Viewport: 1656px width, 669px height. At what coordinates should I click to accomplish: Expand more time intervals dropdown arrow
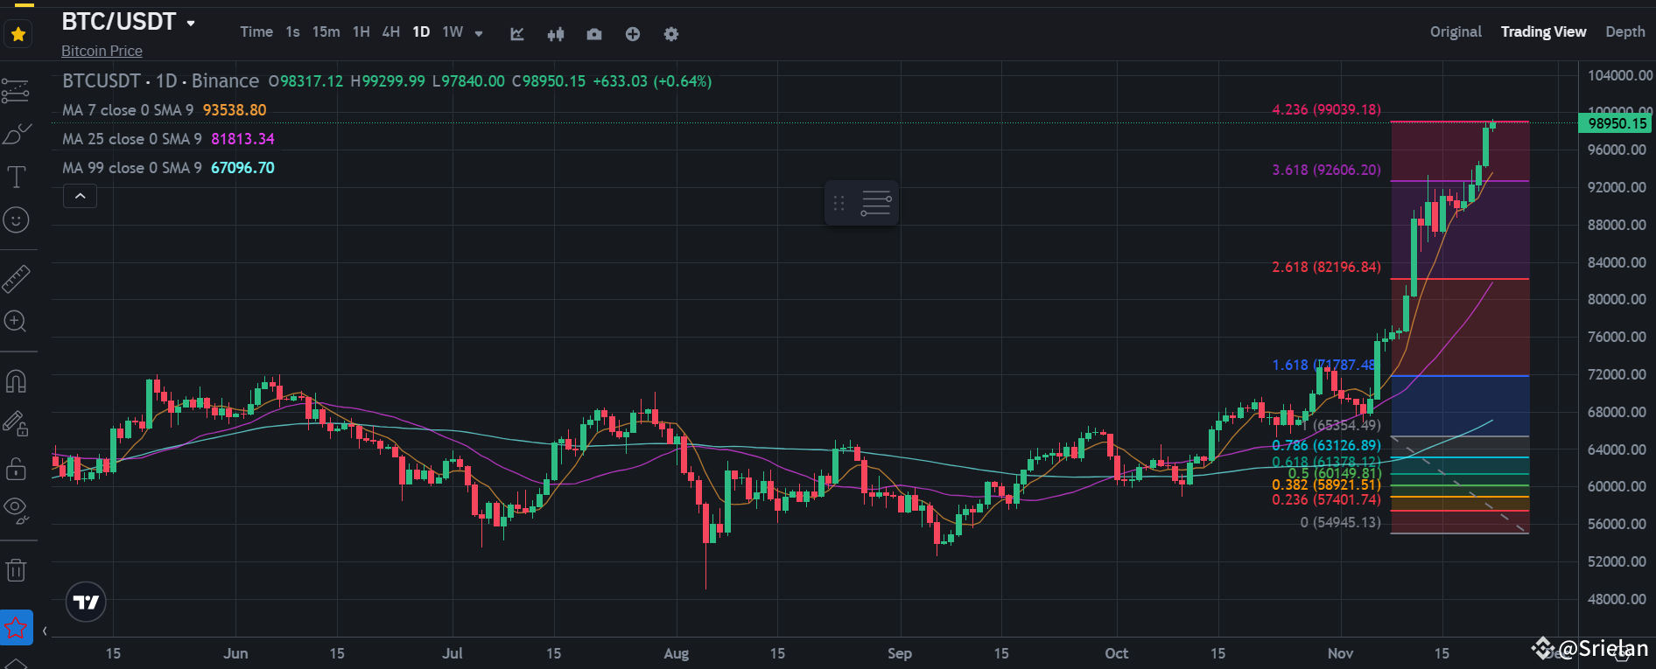479,34
